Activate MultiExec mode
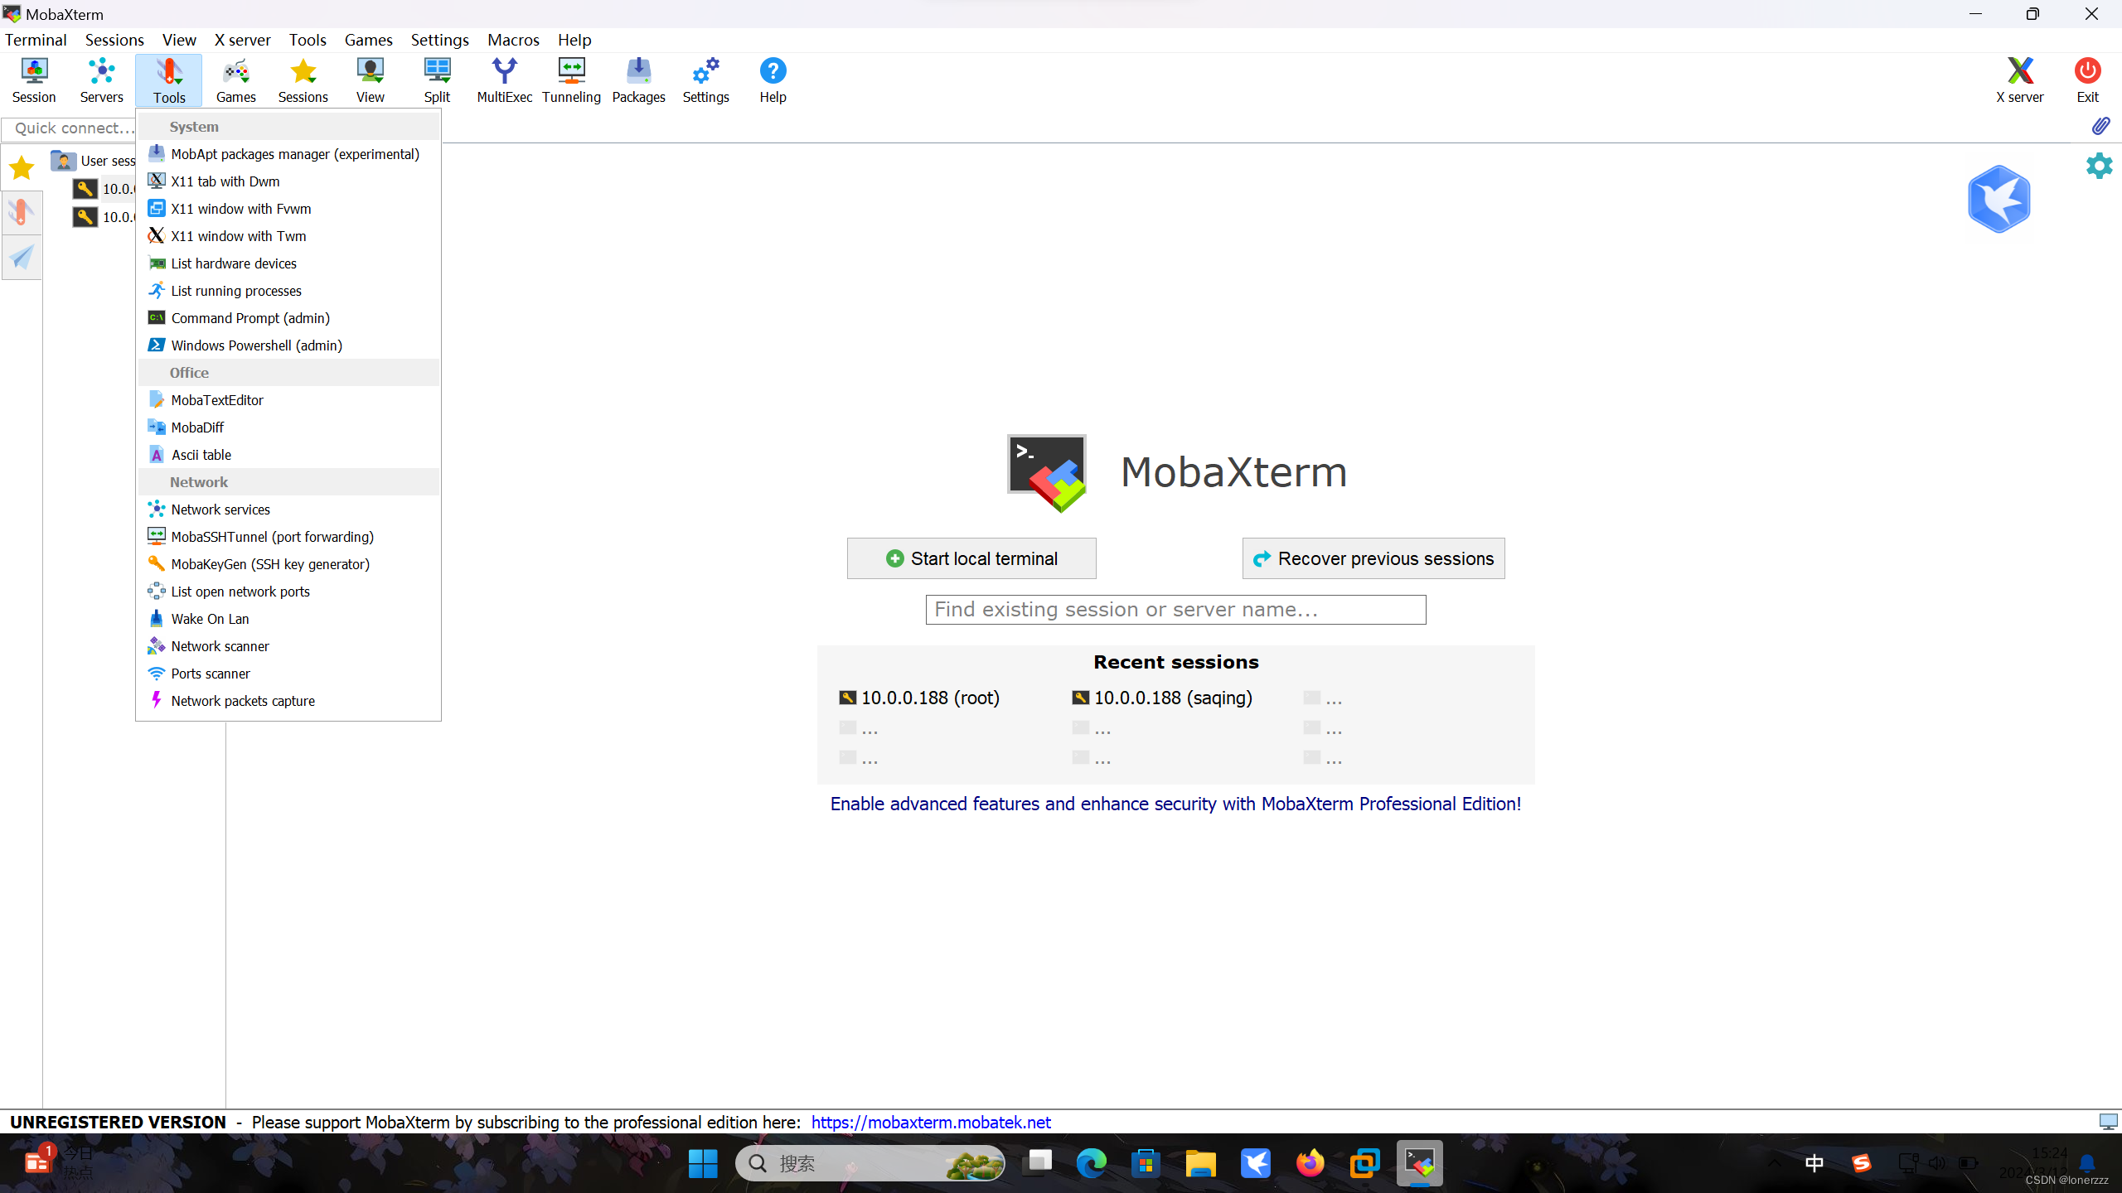The height and width of the screenshot is (1193, 2122). (x=504, y=80)
